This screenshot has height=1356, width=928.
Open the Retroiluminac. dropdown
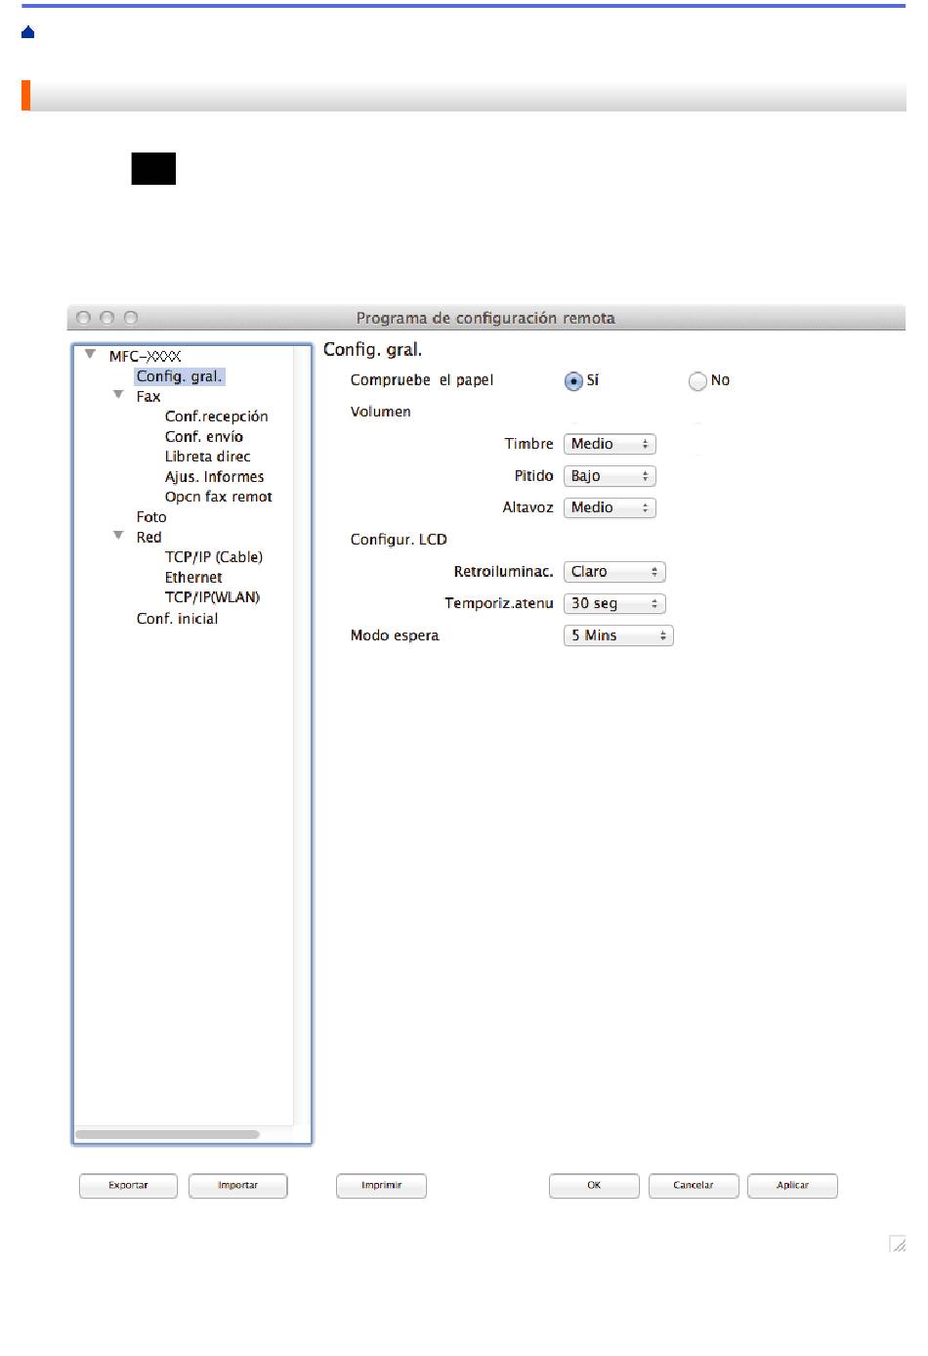point(614,572)
